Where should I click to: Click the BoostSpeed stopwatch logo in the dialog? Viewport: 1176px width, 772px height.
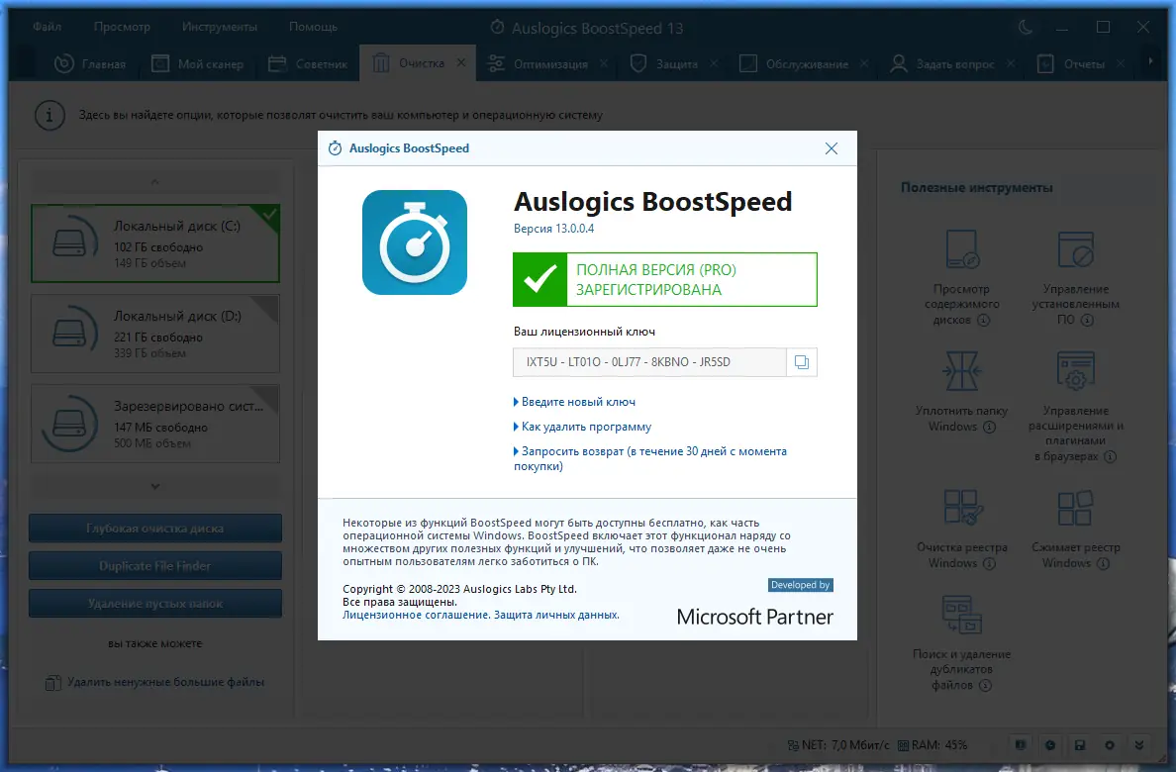(x=415, y=242)
